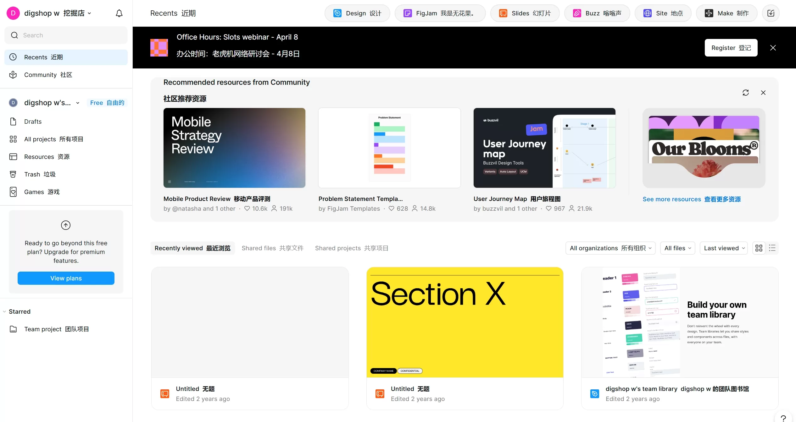Dismiss the recommended resources panel

(763, 93)
